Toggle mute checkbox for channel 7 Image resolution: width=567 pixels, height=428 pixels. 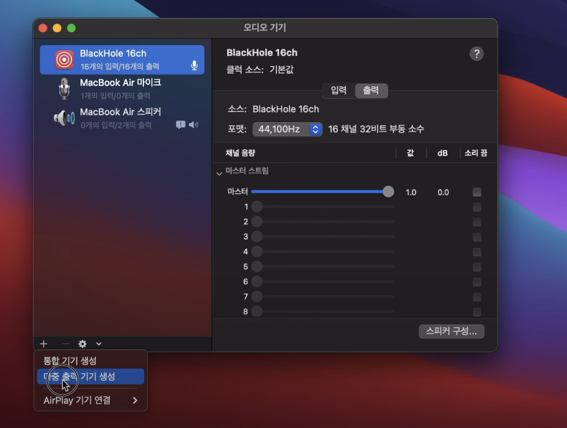point(477,297)
